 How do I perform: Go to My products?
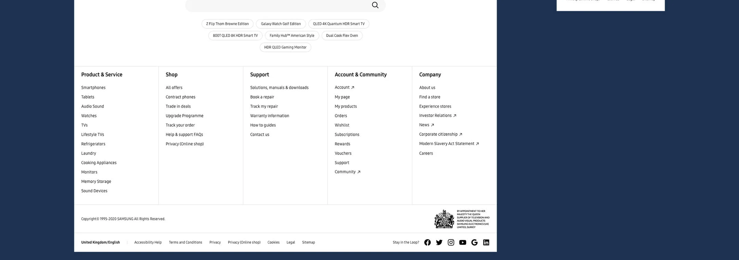tap(346, 107)
